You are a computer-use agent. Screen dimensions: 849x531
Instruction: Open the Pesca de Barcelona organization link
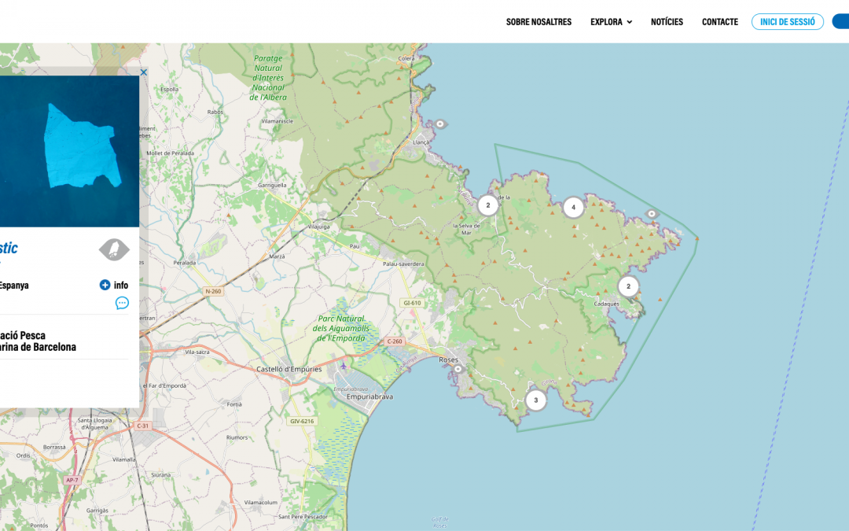click(x=38, y=341)
